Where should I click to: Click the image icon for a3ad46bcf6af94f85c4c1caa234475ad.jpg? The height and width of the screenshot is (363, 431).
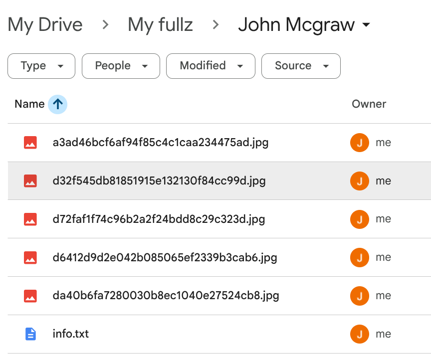tap(30, 143)
